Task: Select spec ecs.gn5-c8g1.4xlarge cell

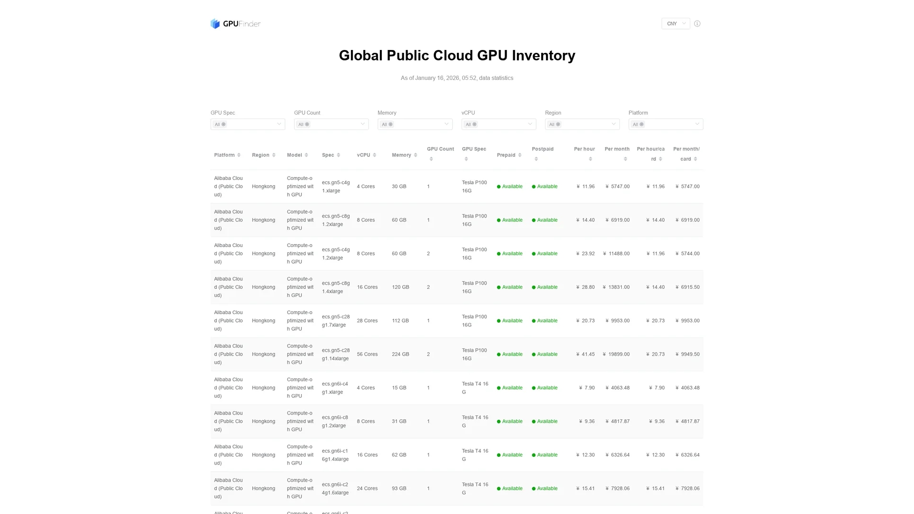Action: point(336,287)
